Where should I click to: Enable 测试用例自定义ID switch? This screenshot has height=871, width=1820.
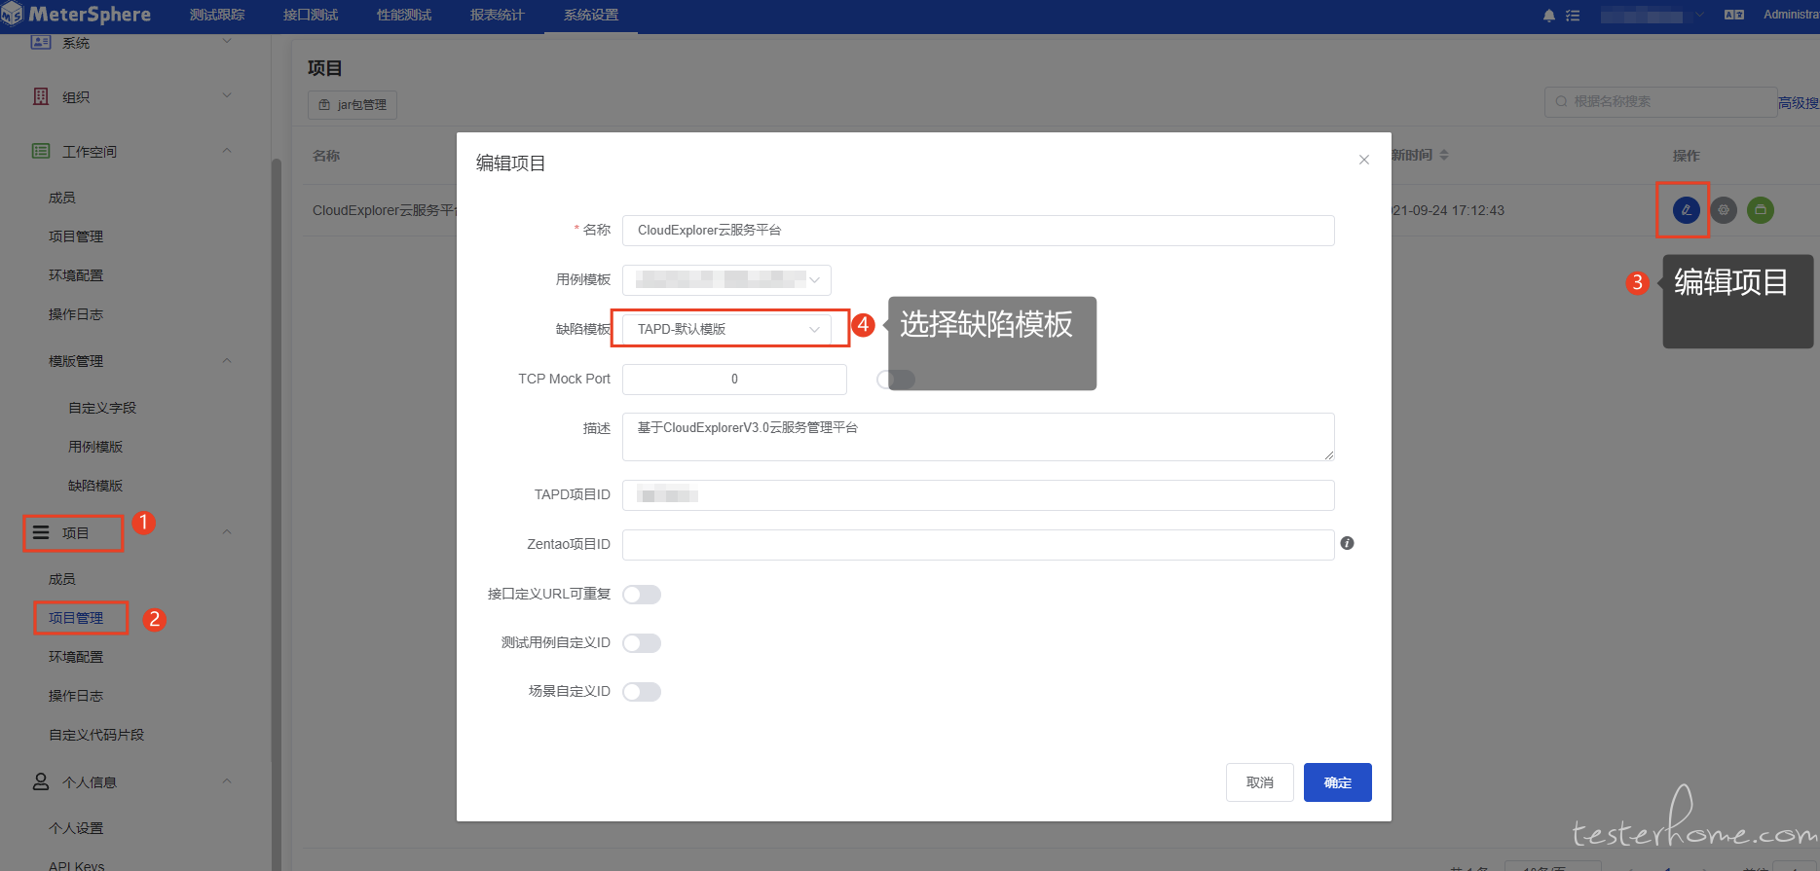[x=642, y=643]
